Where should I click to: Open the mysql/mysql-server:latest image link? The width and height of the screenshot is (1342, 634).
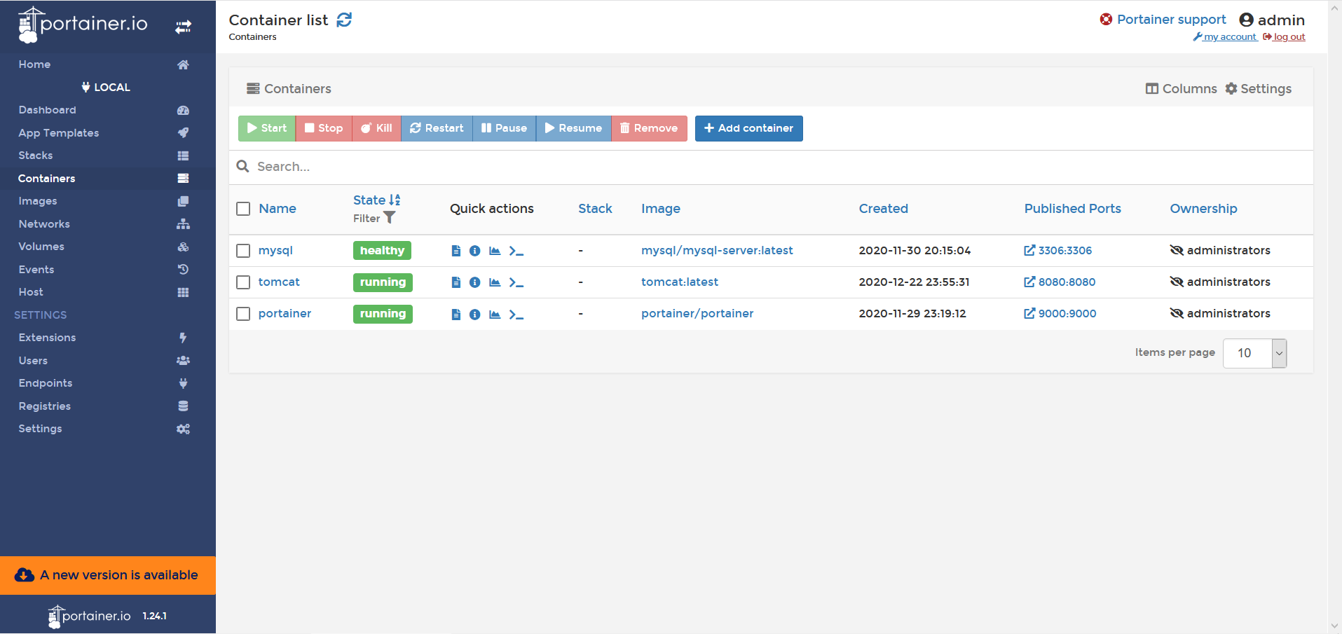717,251
